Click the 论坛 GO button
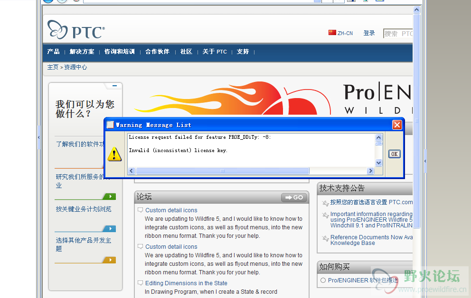Viewport: 471px width, 298px height. [294, 197]
